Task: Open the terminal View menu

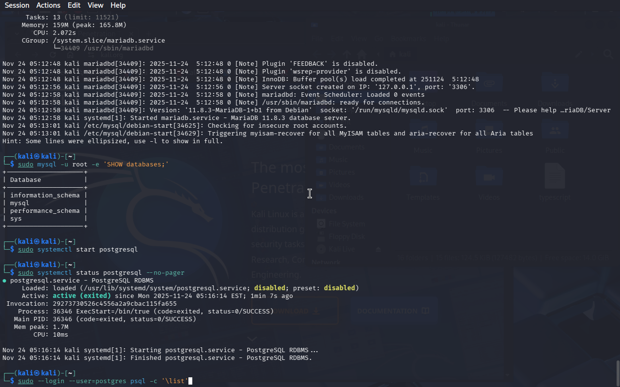Action: pos(95,5)
